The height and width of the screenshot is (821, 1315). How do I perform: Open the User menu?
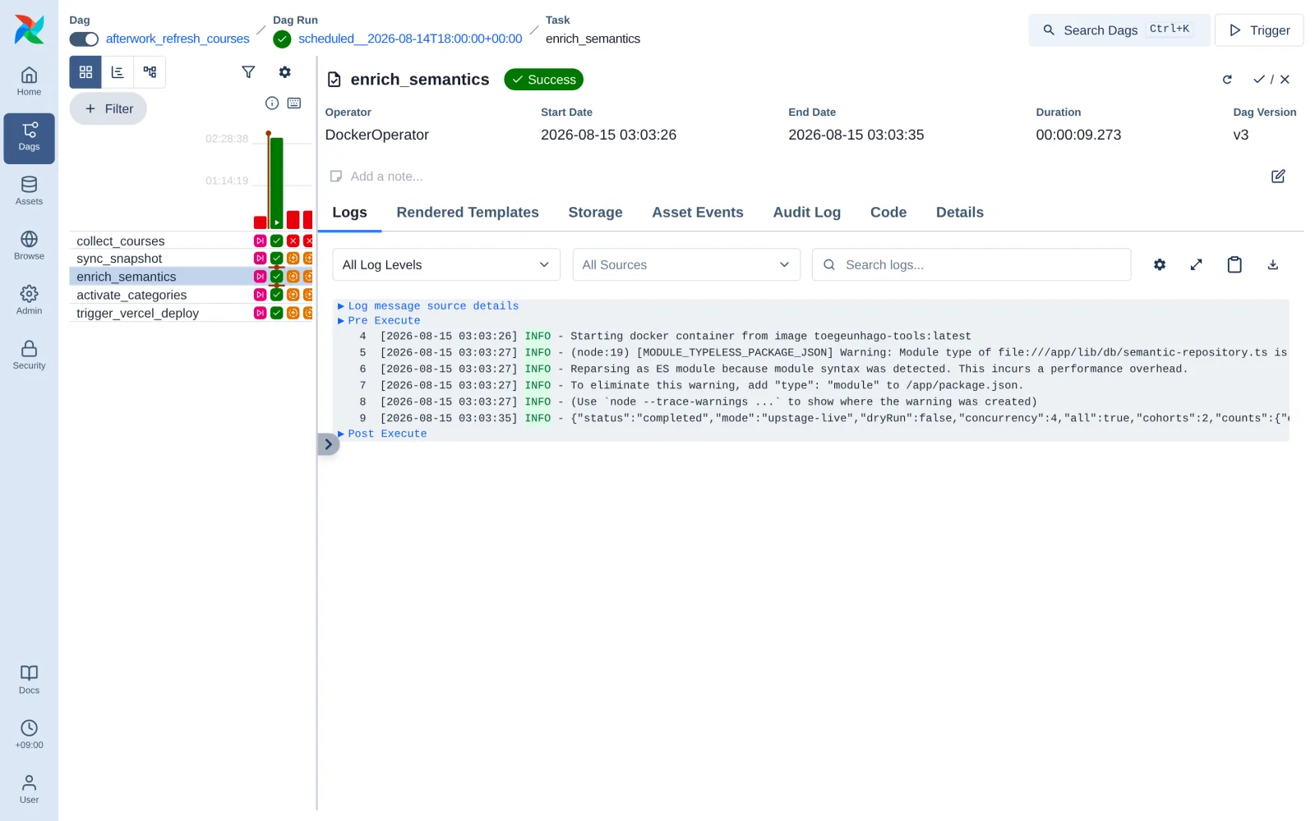click(x=29, y=790)
